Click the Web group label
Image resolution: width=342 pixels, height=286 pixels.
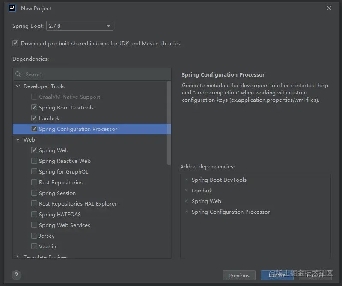coord(29,139)
